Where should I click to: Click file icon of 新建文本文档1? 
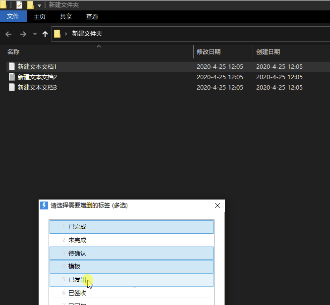pyautogui.click(x=12, y=66)
